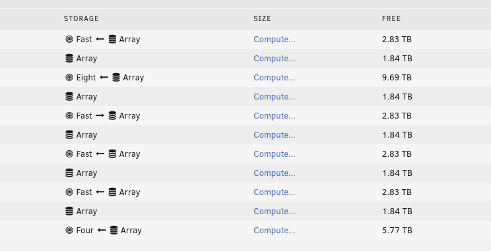This screenshot has width=491, height=251.
Task: Sort by the FREE column header
Action: (391, 18)
